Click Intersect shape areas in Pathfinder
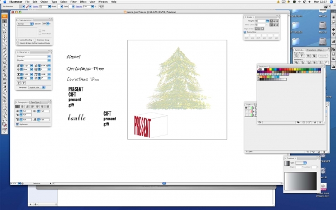This screenshot has width=336, height=210. pos(308,55)
